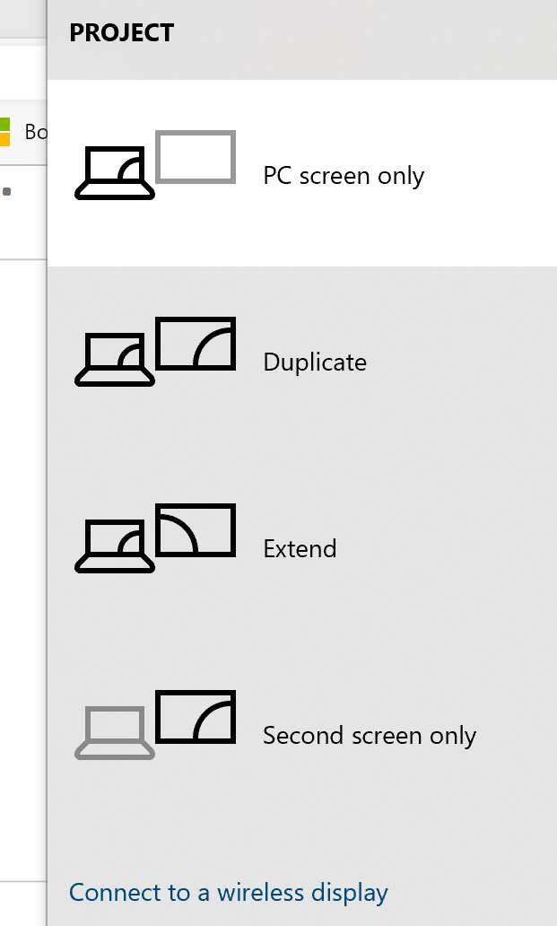
Task: Click the 'Bo...' entry in the background window
Action: click(38, 131)
